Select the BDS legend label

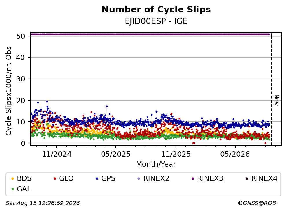24,178
